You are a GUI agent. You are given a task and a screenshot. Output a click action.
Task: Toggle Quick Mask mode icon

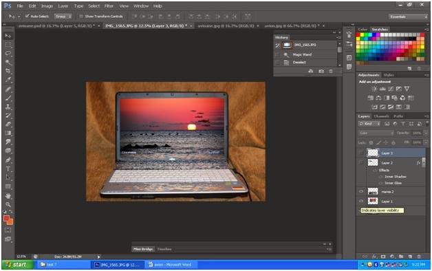point(8,230)
